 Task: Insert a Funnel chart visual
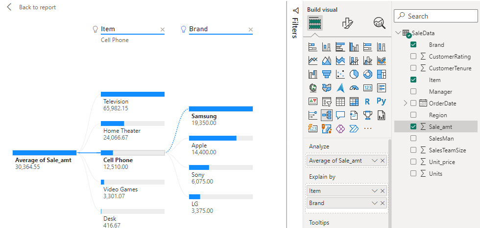pyautogui.click(x=327, y=74)
